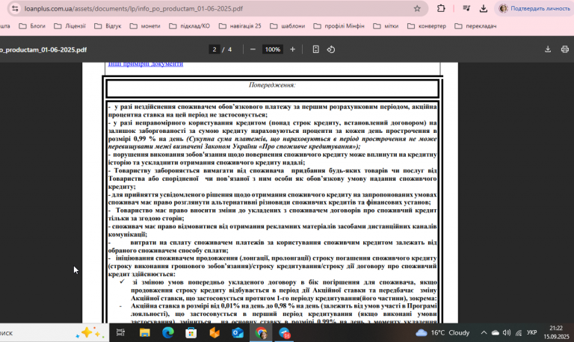Switch to Chrome in taskbar
574x342 pixels.
tap(261, 332)
